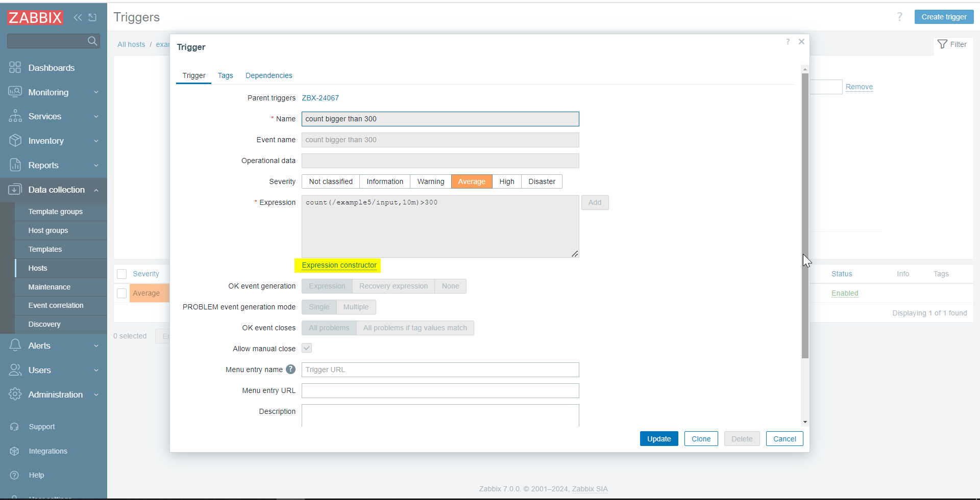The height and width of the screenshot is (500, 980).
Task: Click the dialog's vertical scrollbar
Action: pos(805,214)
